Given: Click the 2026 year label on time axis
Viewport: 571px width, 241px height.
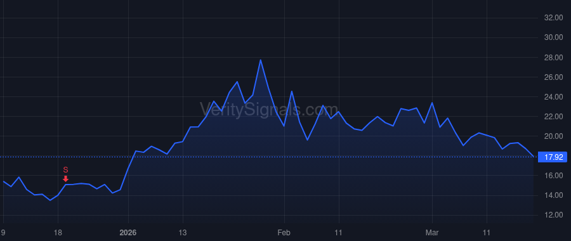Looking at the screenshot, I should [128, 232].
